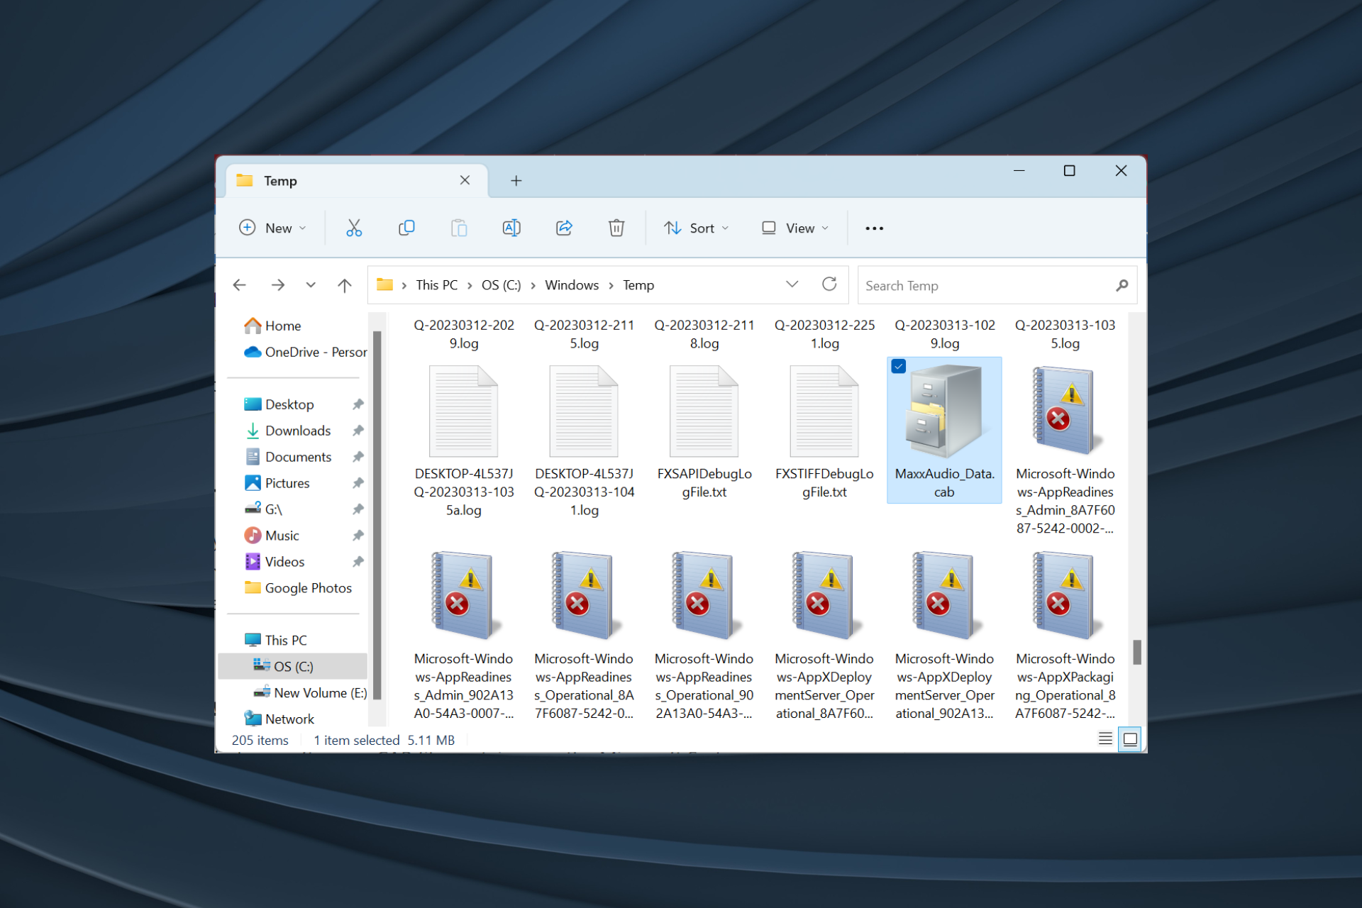Image resolution: width=1362 pixels, height=908 pixels.
Task: Expand address bar path dropdown
Action: [x=794, y=284]
